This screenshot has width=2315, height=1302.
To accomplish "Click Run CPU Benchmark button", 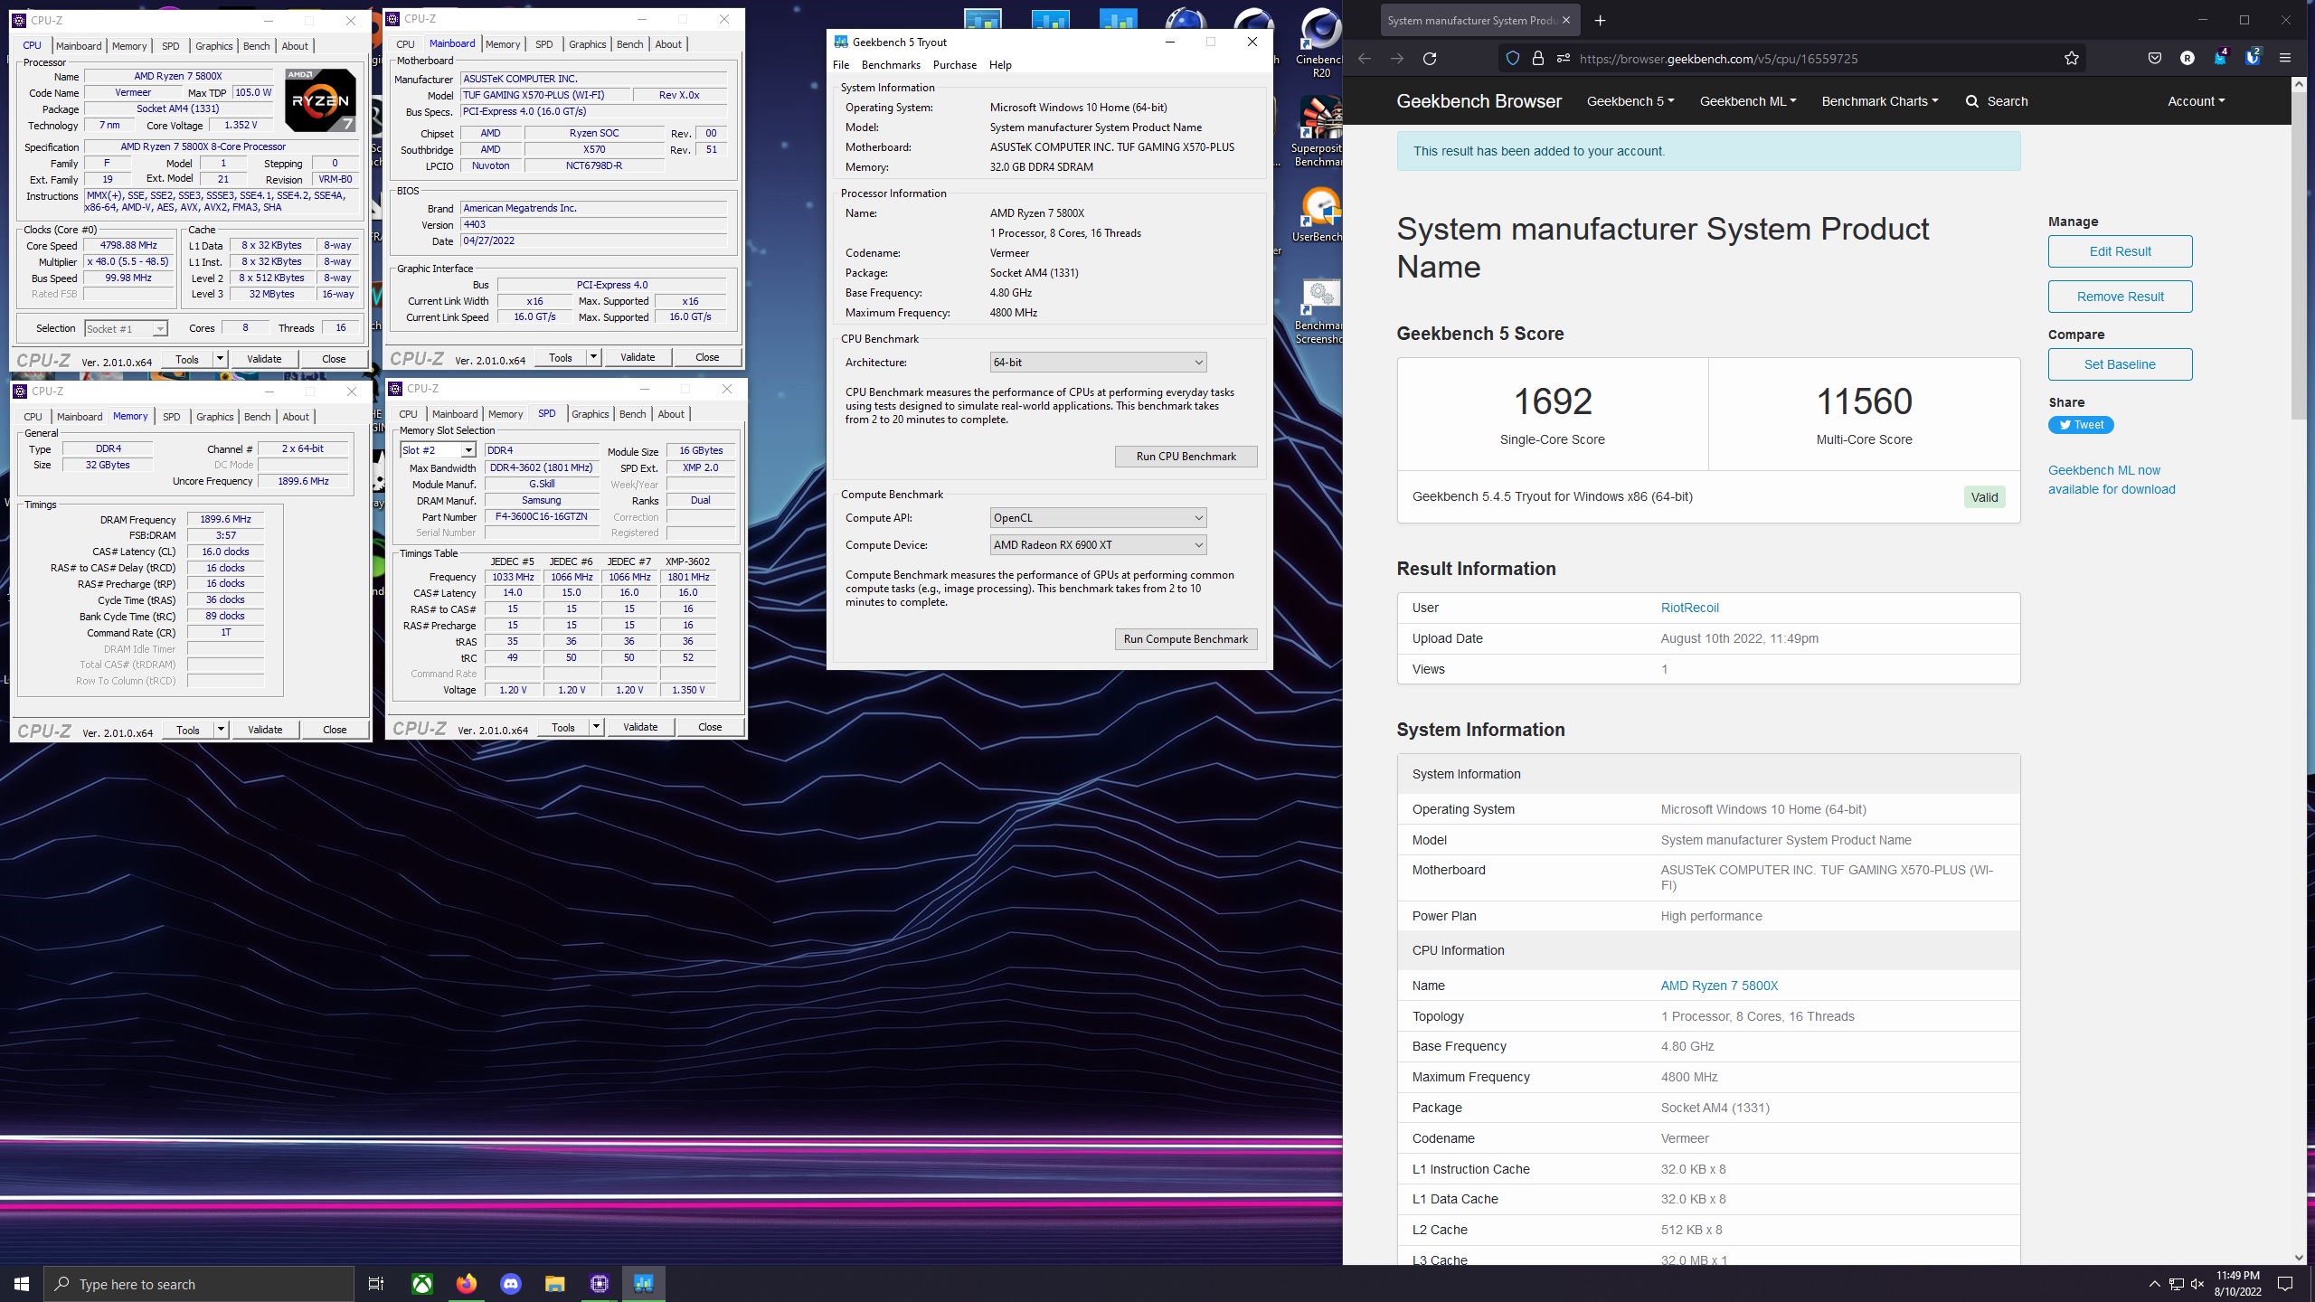I will (x=1186, y=457).
